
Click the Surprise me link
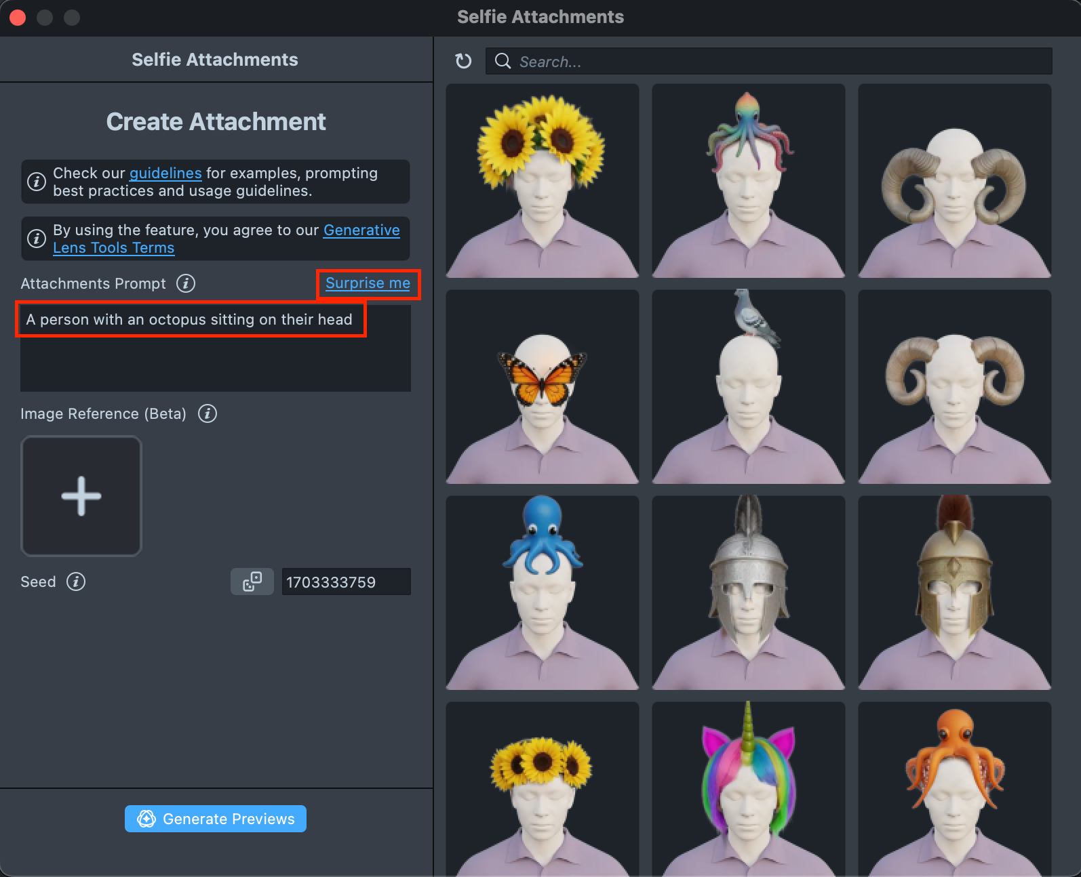tap(368, 283)
